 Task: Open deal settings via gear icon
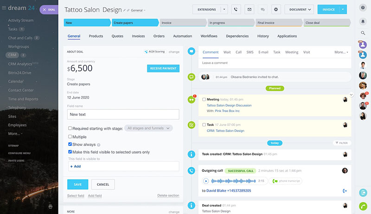[276, 9]
